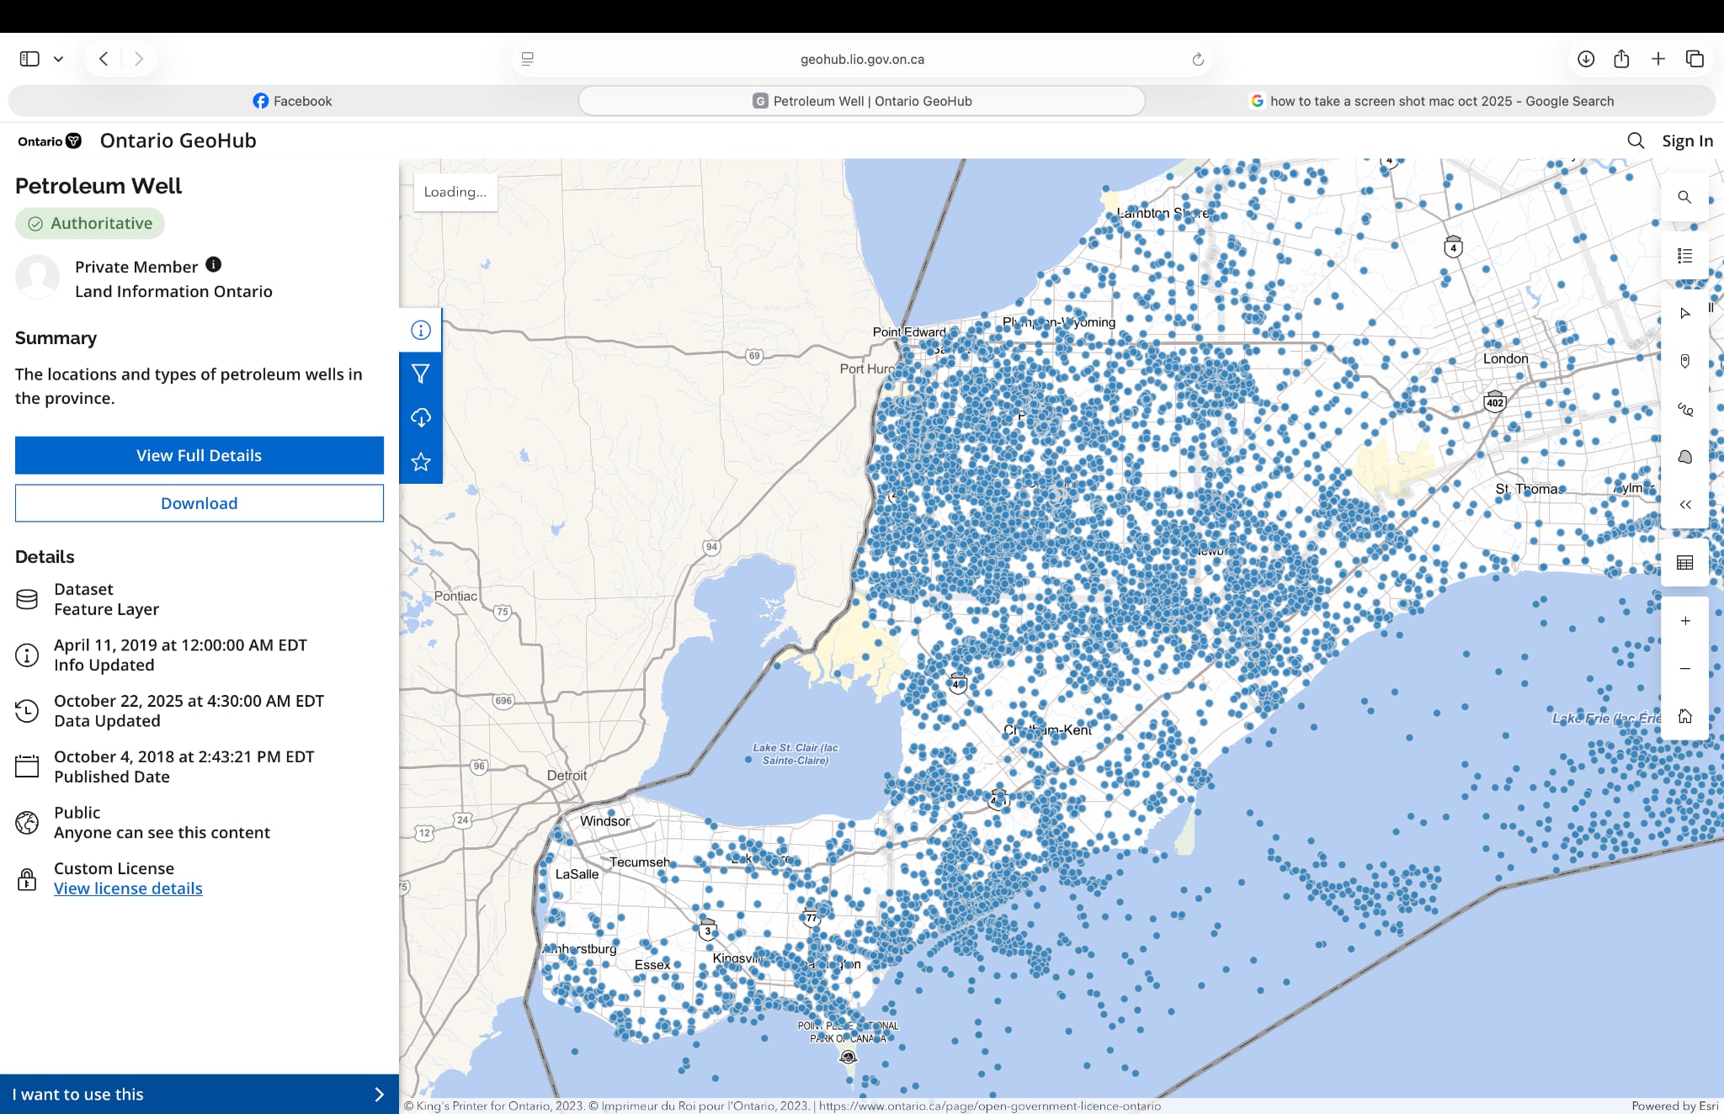The height and width of the screenshot is (1114, 1724).
Task: Switch to the Google Search tab
Action: 1431,101
